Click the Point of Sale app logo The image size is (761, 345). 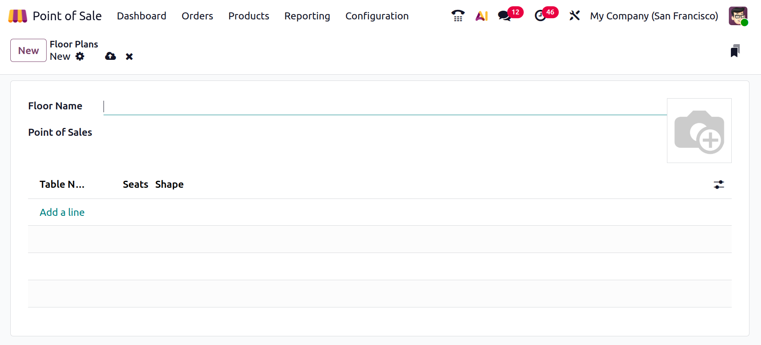[x=17, y=16]
